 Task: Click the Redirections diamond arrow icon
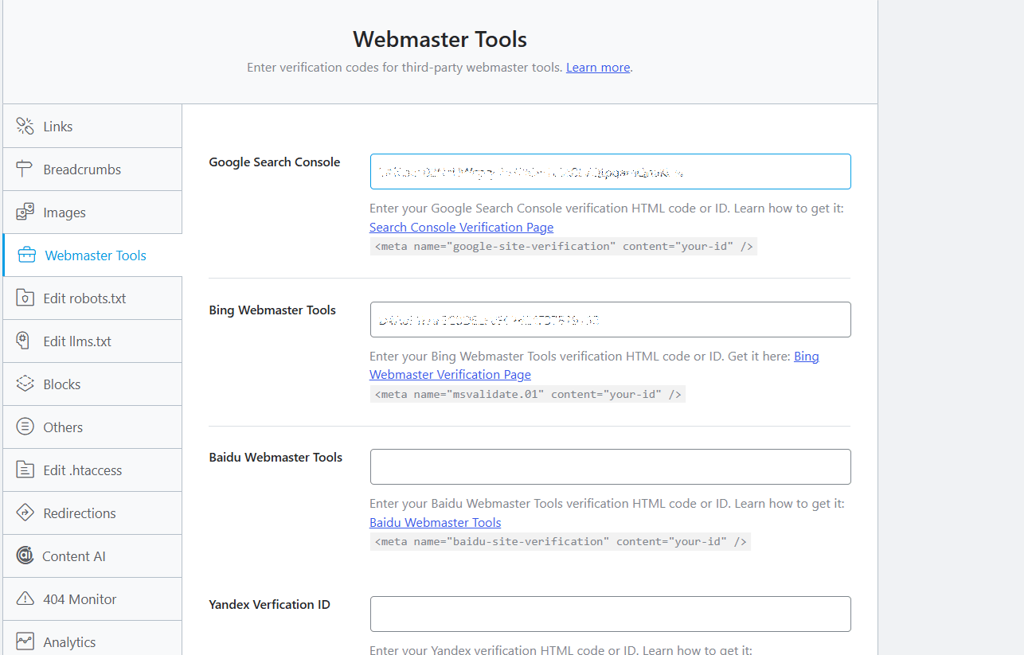pyautogui.click(x=25, y=513)
